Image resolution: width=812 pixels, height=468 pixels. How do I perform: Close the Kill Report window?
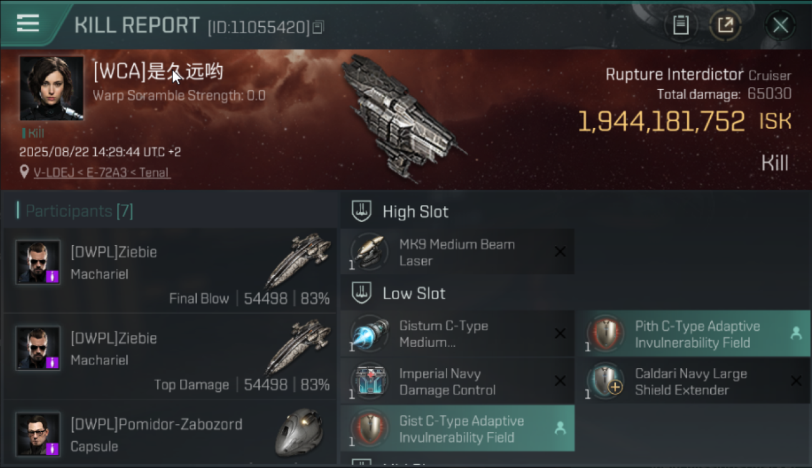tap(780, 25)
